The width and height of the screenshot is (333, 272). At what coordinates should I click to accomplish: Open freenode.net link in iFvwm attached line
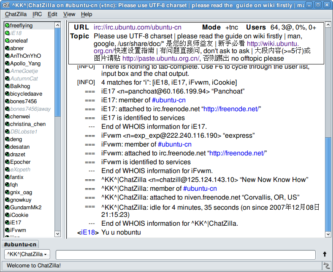(237, 153)
